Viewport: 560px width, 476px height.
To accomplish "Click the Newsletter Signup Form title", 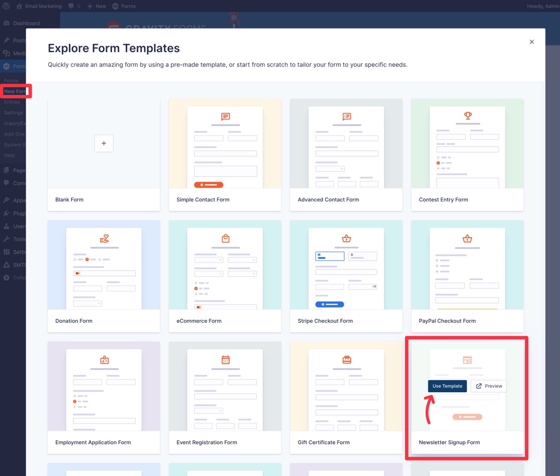I will 449,442.
